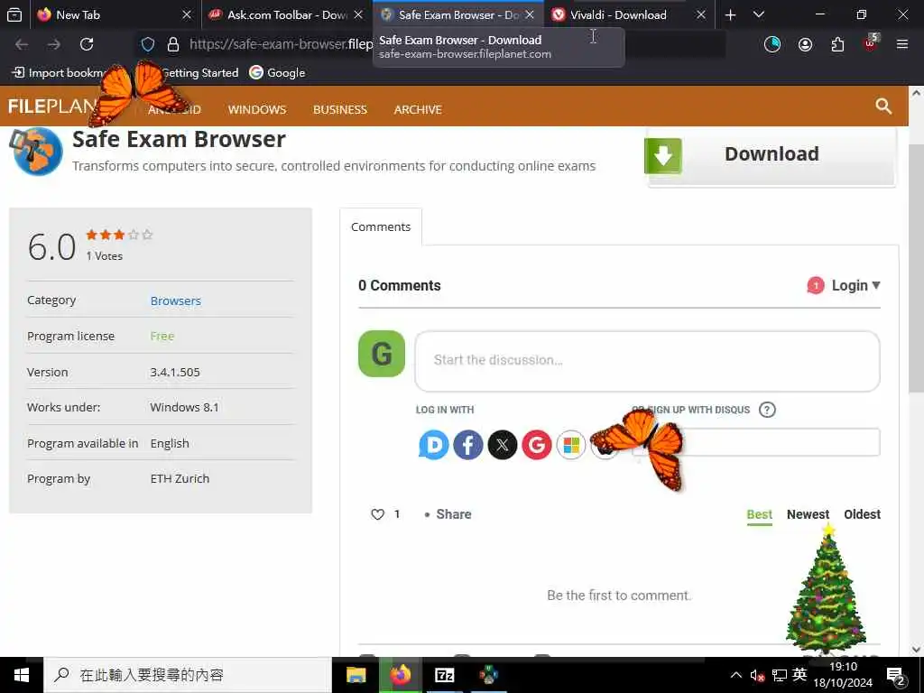Viewport: 924px width, 693px height.
Task: Click the muted volume tray icon
Action: pyautogui.click(x=757, y=675)
